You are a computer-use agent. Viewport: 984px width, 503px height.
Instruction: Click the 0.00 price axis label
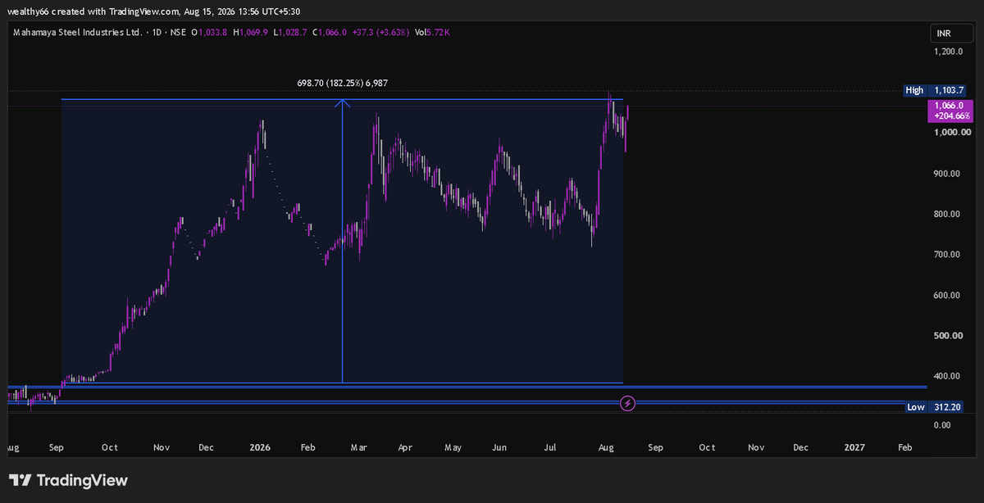click(x=941, y=425)
